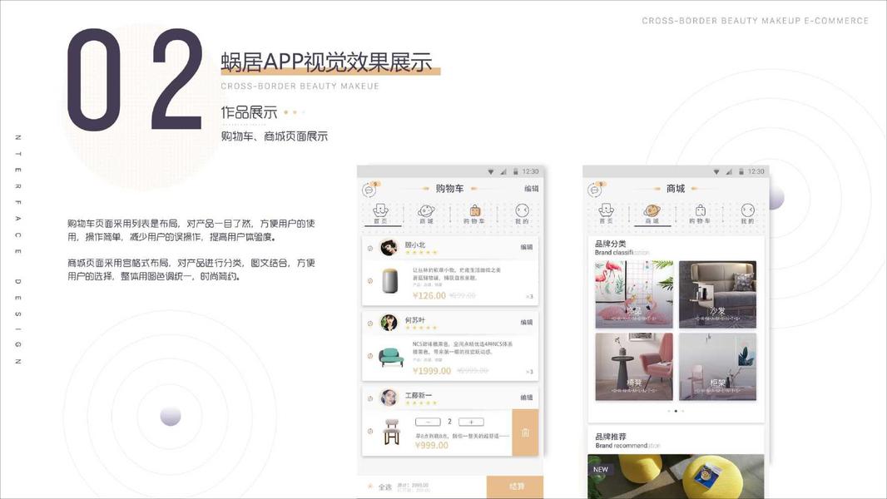Increase quantity with the plus button
This screenshot has width=887, height=499.
pos(471,422)
